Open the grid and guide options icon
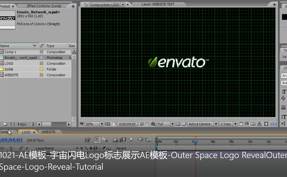Screen dimensions: 287x177 (107, 124)
